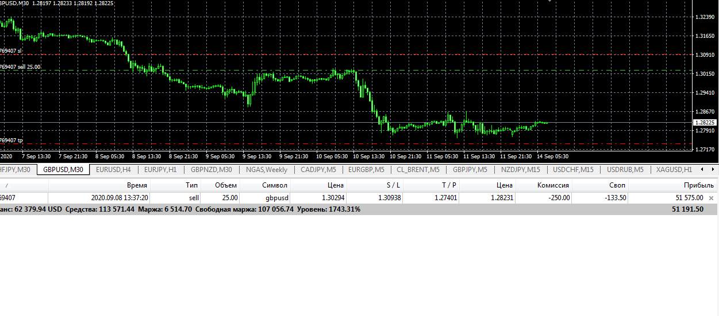Sort by Своп column header
The width and height of the screenshot is (719, 316).
pos(601,185)
